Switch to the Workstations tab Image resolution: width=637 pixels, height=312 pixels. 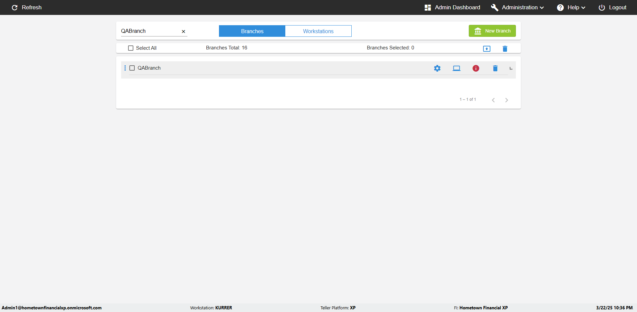tap(318, 31)
